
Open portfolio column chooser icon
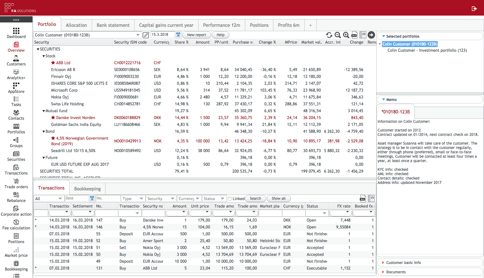click(363, 35)
